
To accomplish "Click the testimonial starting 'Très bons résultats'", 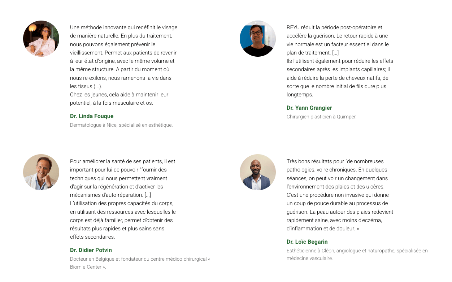I will pos(340,195).
